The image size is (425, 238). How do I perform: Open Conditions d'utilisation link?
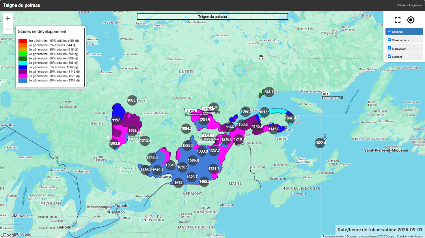point(410,236)
